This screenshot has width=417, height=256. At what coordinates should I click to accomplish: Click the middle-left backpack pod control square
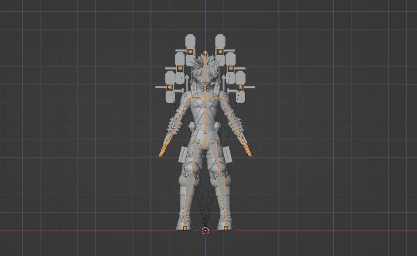point(180,69)
